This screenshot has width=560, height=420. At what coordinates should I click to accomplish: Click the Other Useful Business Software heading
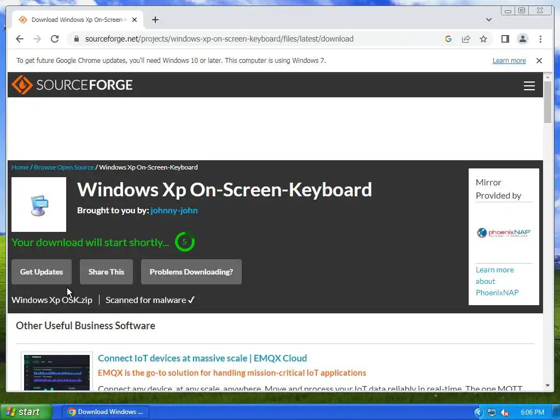(85, 325)
